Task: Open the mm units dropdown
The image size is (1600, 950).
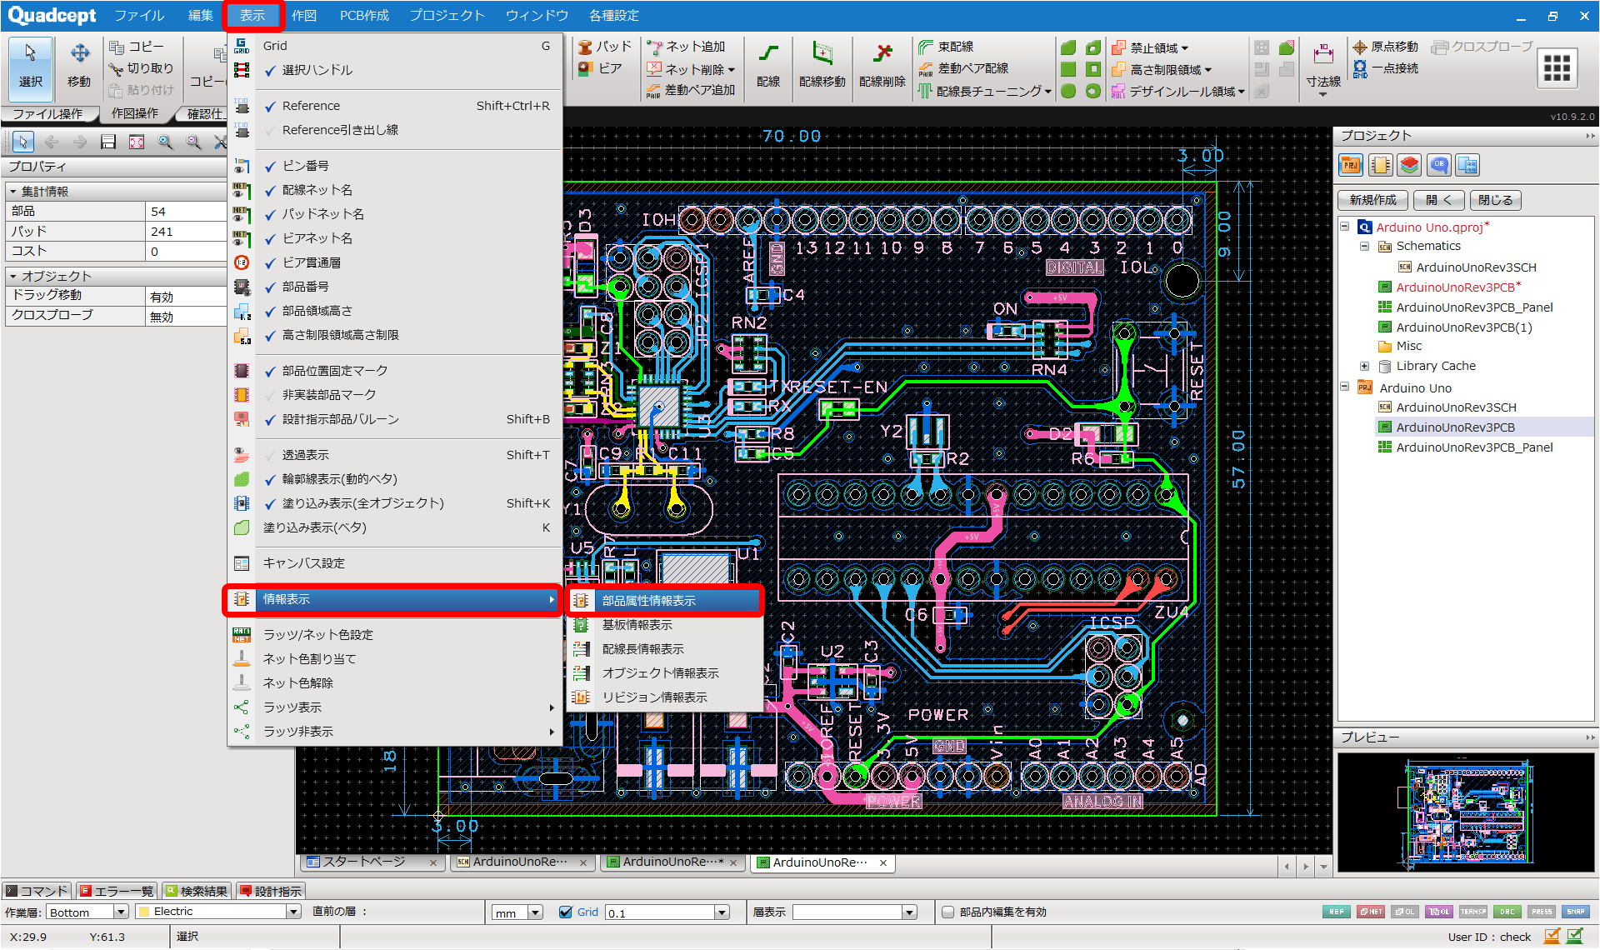Action: point(535,912)
